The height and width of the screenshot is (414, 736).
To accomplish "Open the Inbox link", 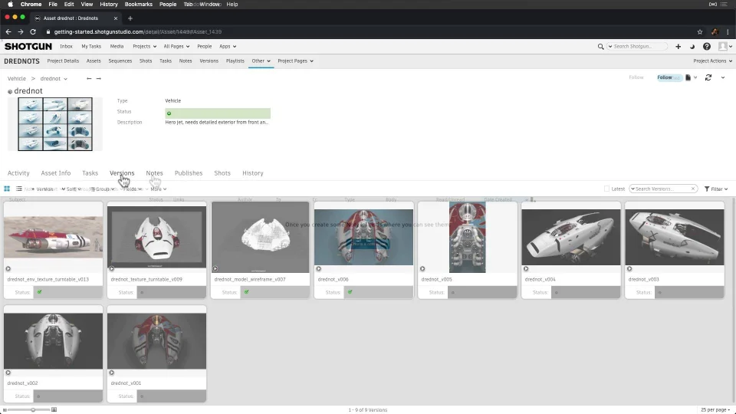I will tap(66, 47).
